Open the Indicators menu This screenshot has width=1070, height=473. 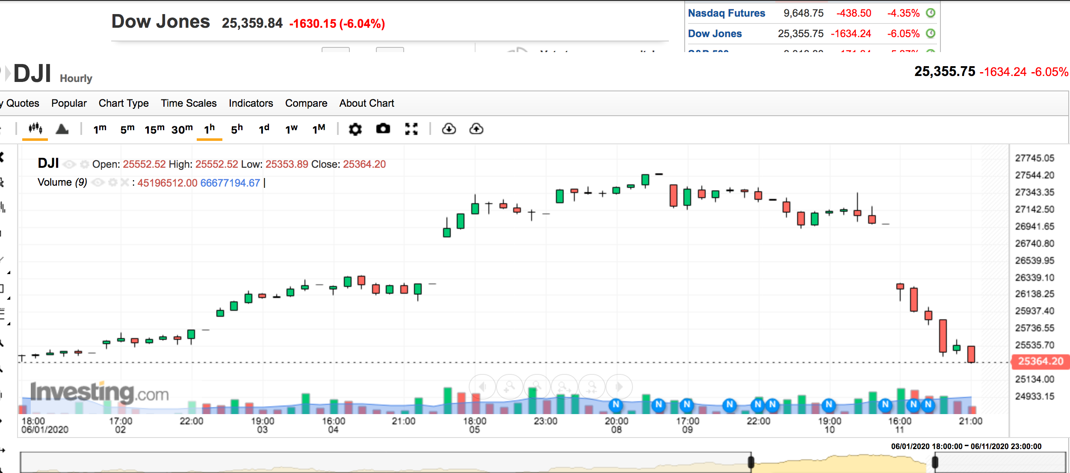251,103
